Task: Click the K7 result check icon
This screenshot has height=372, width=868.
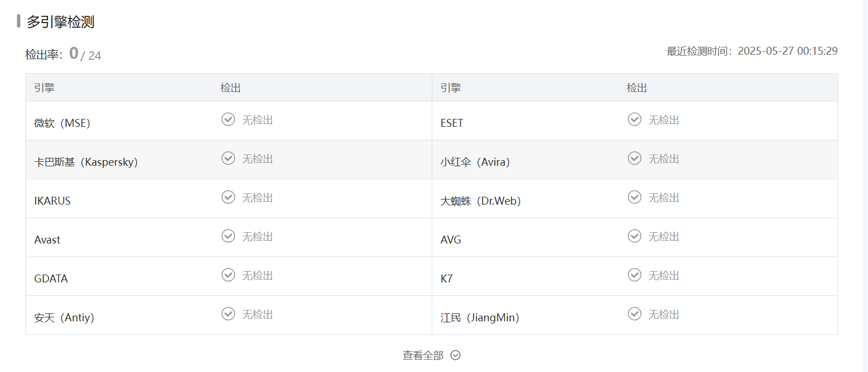Action: [x=634, y=275]
